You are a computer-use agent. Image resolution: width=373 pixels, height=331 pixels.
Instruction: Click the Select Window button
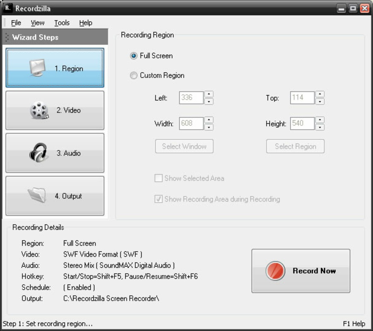click(184, 146)
